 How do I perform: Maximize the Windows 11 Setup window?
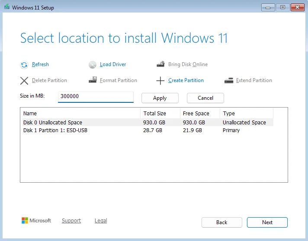point(282,7)
